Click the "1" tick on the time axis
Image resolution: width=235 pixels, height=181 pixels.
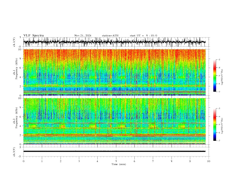pyautogui.click(x=42, y=161)
